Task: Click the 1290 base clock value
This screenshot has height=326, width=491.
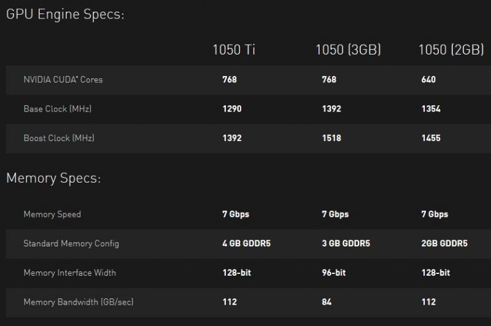Action: coord(232,109)
